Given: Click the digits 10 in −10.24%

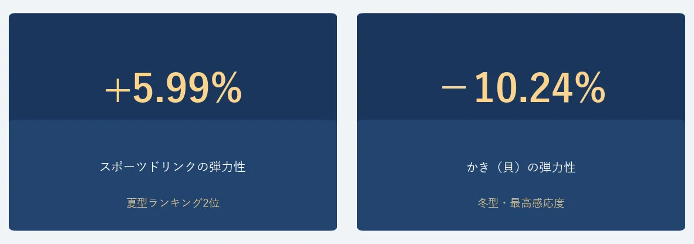Looking at the screenshot, I should tap(494, 89).
